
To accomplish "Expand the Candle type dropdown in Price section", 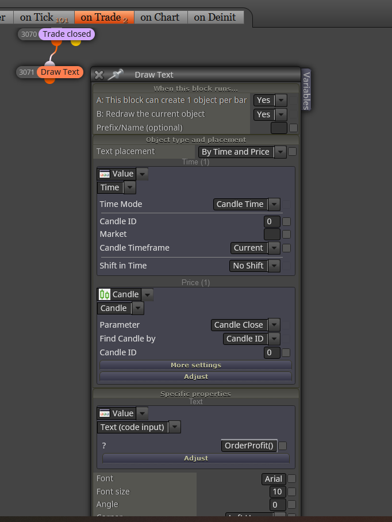I will coord(147,294).
